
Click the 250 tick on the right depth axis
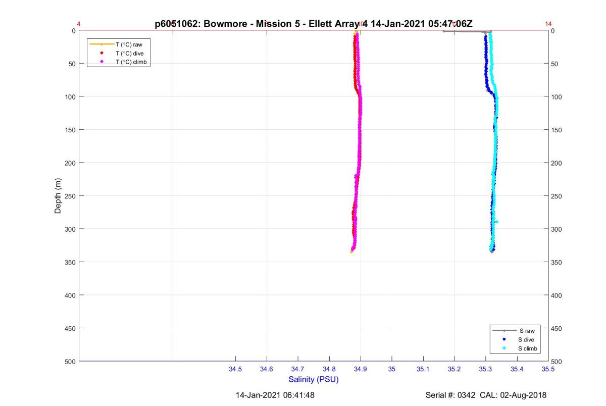click(x=557, y=196)
